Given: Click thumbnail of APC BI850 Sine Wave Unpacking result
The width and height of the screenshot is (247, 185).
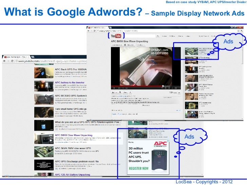Looking at the screenshot, I should point(44,139).
